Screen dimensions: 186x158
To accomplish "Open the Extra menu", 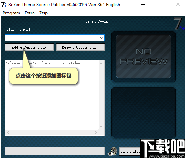I will tap(29, 13).
